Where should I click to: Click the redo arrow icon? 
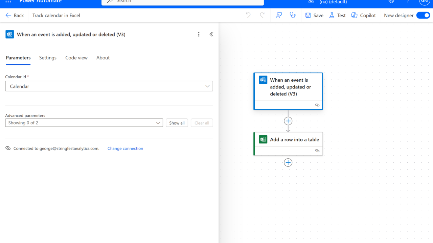tap(262, 15)
